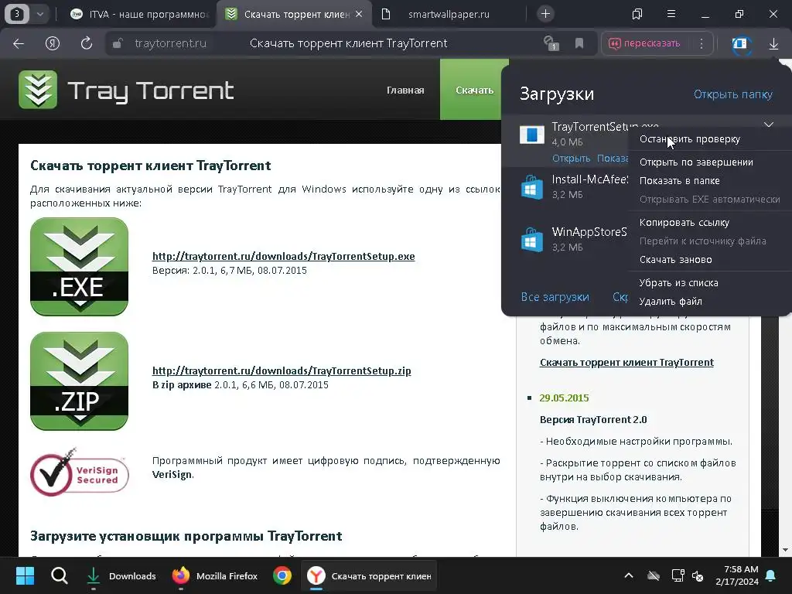The width and height of the screenshot is (792, 594).
Task: Click the muted volume tray icon
Action: click(x=698, y=575)
